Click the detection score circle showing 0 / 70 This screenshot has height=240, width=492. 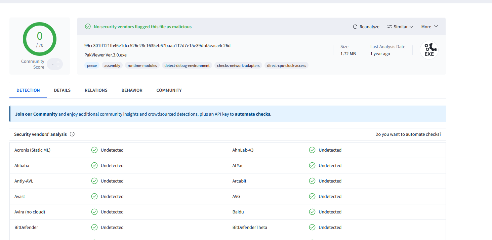(40, 39)
